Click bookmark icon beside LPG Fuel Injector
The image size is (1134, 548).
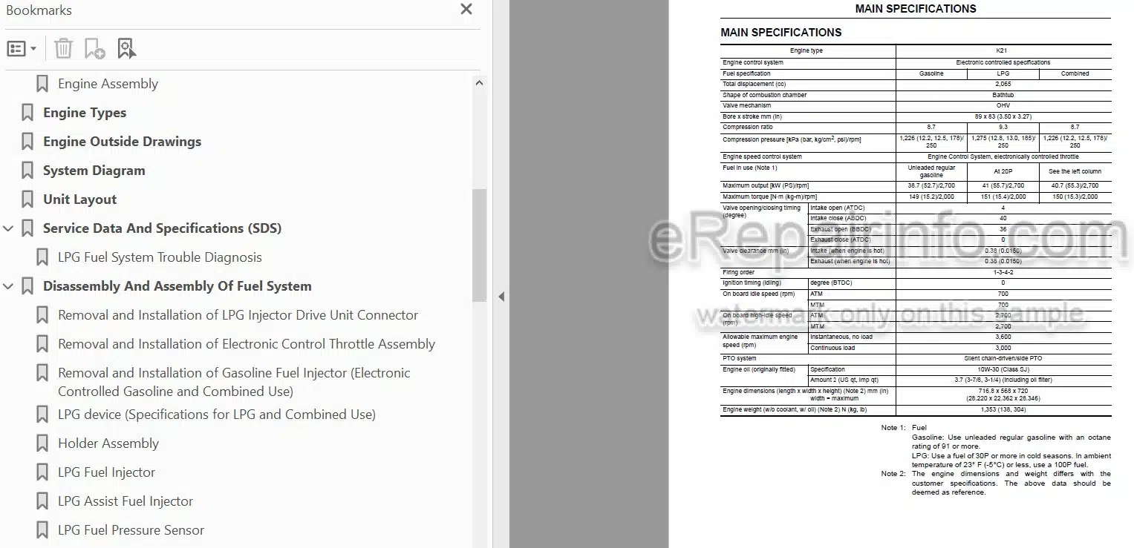point(42,472)
